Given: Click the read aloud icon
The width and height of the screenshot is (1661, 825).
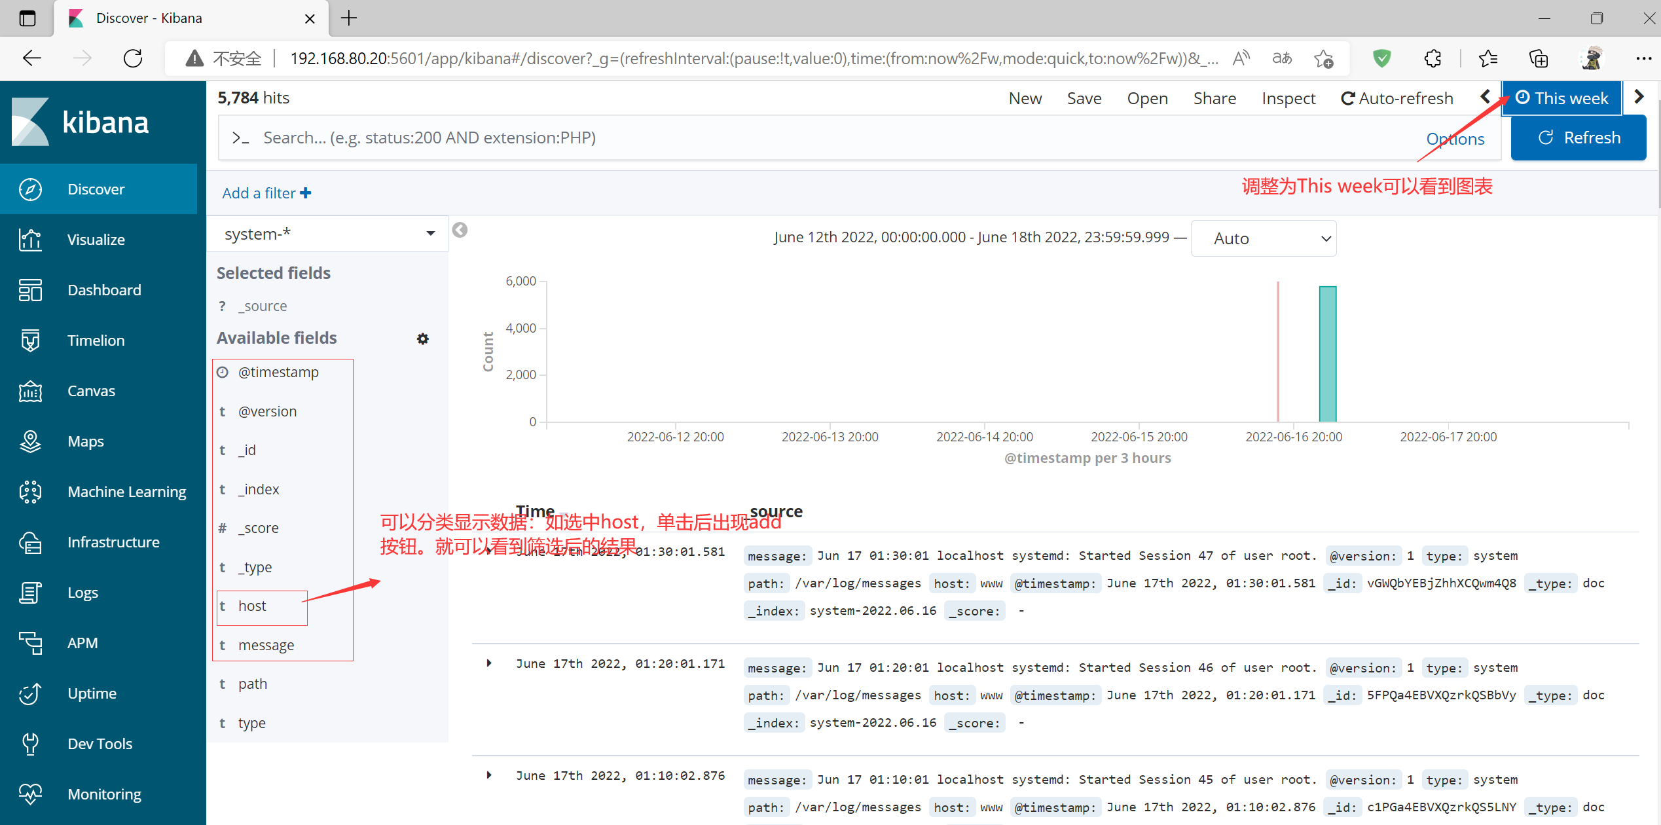Looking at the screenshot, I should [x=1241, y=58].
